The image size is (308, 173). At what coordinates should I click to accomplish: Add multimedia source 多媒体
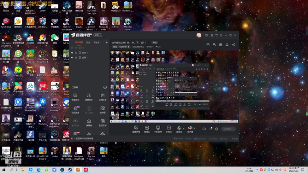coord(169,129)
